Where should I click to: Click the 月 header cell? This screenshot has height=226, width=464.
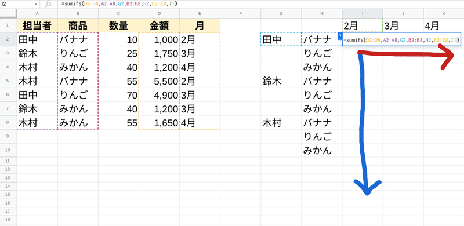pyautogui.click(x=200, y=25)
